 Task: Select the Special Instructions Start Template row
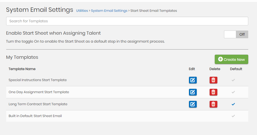[38, 80]
